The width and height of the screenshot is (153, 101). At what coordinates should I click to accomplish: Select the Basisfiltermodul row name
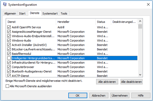tap(21, 54)
